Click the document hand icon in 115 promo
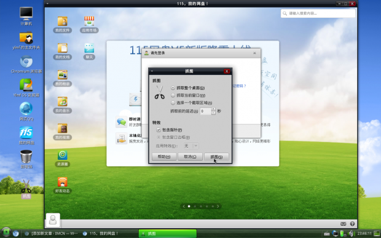 [x=121, y=138]
